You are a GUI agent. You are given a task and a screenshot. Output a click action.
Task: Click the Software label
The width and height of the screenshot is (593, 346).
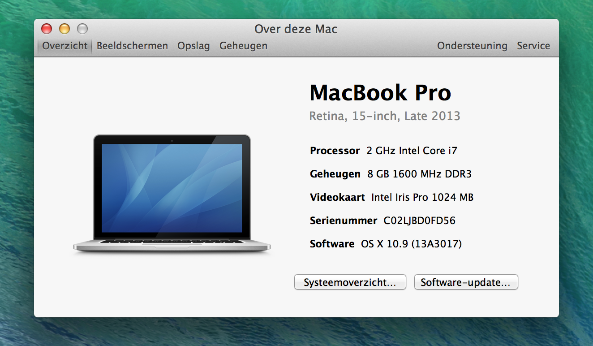click(x=332, y=244)
